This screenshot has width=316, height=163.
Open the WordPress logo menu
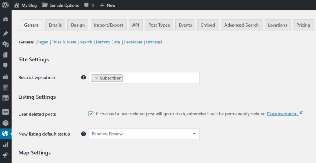5,5
